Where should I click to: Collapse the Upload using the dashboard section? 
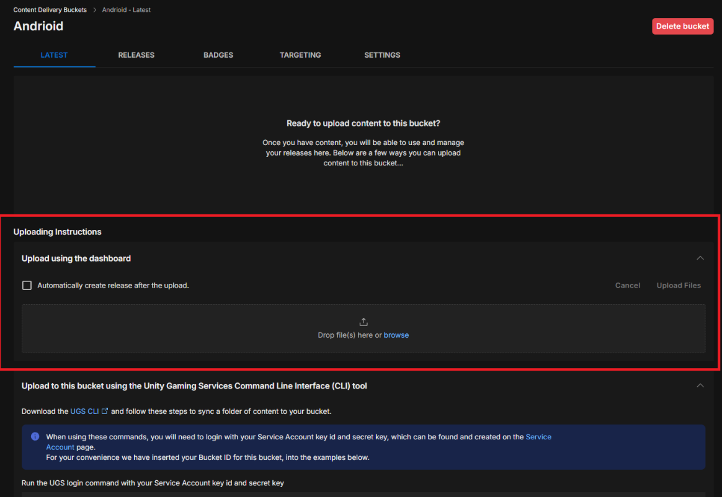700,258
